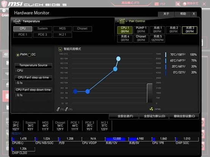Click the MSI dragon shield logo
Screen dimensions: 210x157
click(4, 4)
